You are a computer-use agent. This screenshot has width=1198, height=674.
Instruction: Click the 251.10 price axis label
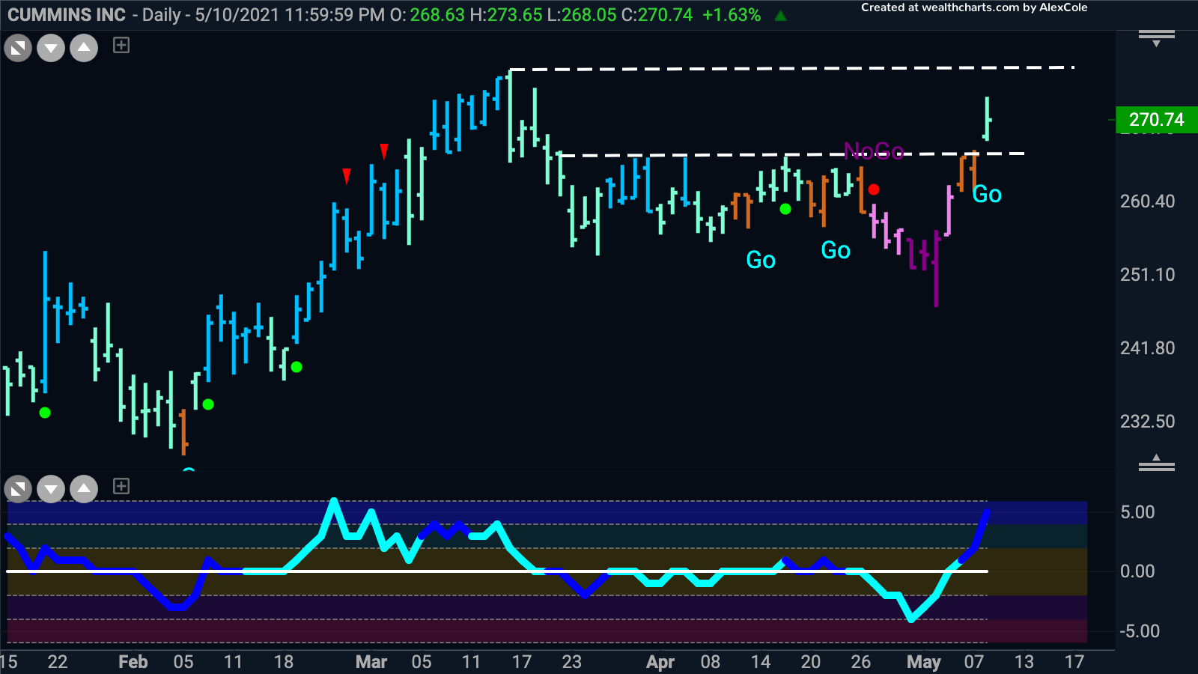pos(1147,275)
